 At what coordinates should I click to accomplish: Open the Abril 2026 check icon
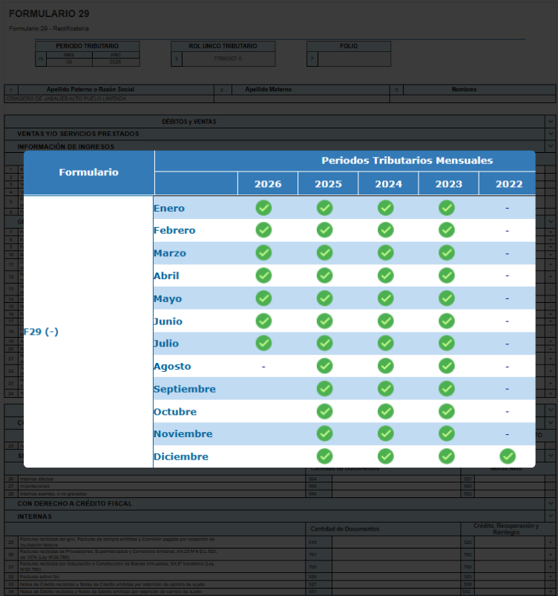tap(263, 275)
